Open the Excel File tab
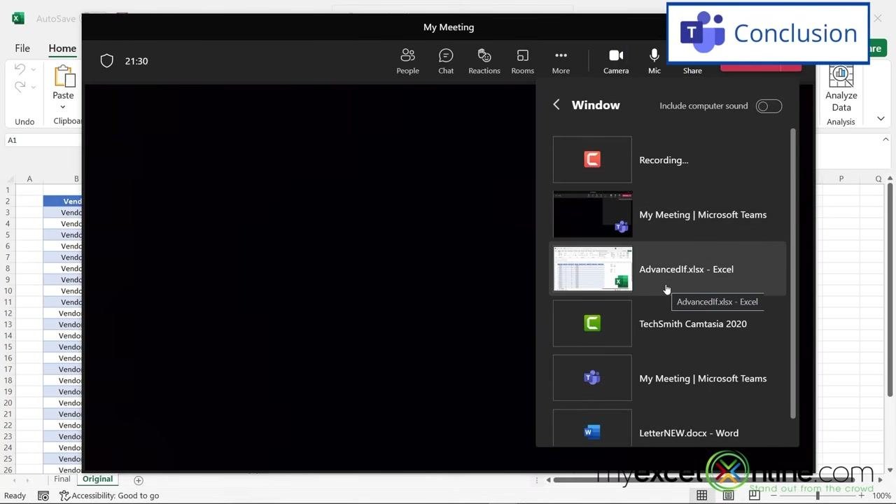Viewport: 896px width, 504px height. pos(22,48)
